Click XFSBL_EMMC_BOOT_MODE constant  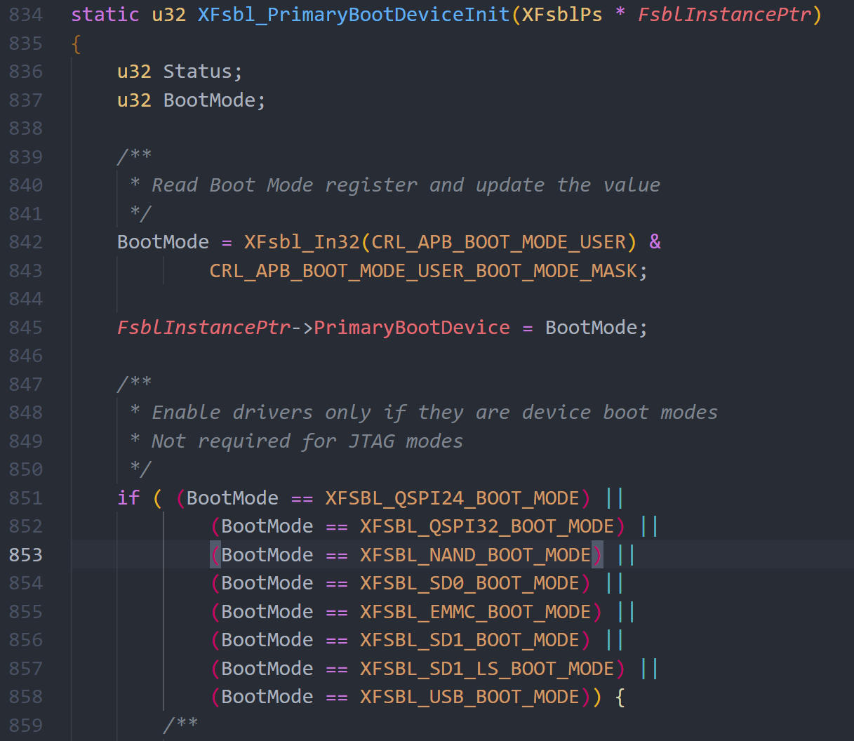coord(475,612)
